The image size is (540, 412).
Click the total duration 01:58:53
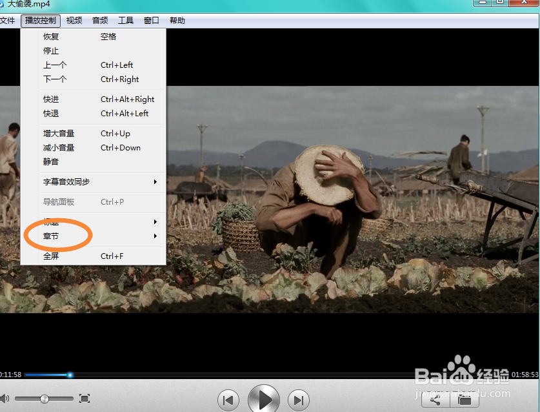point(525,375)
